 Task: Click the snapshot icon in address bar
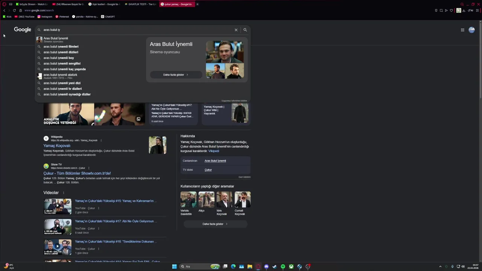[441, 11]
